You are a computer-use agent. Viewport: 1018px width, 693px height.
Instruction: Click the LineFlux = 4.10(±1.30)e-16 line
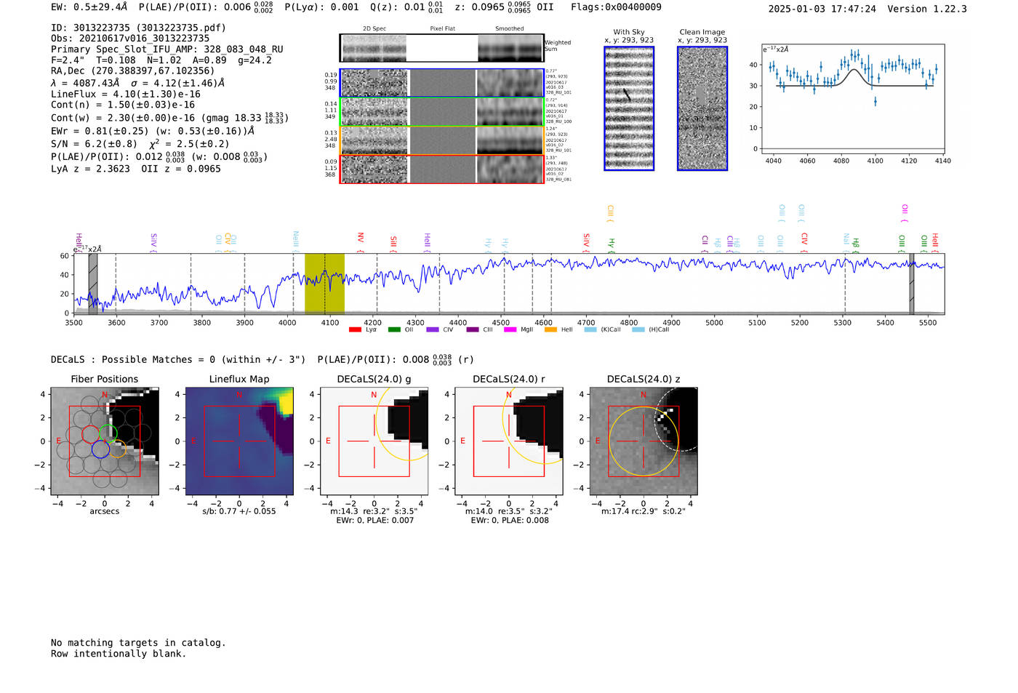[125, 95]
